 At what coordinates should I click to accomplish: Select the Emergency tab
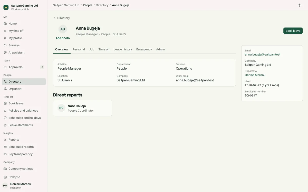[144, 49]
